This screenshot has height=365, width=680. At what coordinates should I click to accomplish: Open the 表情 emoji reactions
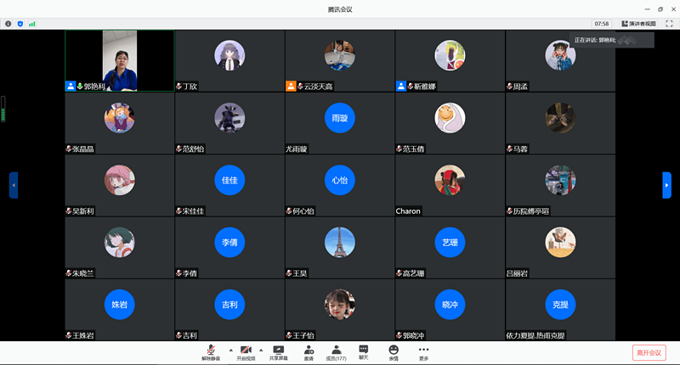point(394,351)
